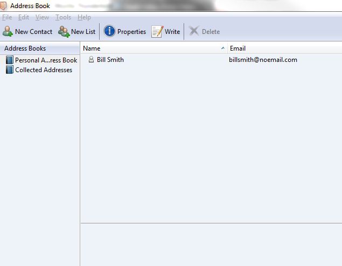
Task: Click the Write pencil icon
Action: pos(157,31)
